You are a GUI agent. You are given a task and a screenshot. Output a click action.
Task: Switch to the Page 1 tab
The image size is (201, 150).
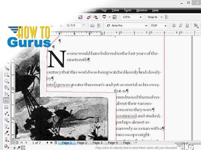(67, 142)
